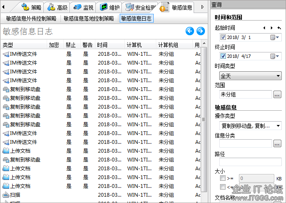
Task: Click the right tab scroll arrow
Action: click(202, 7)
